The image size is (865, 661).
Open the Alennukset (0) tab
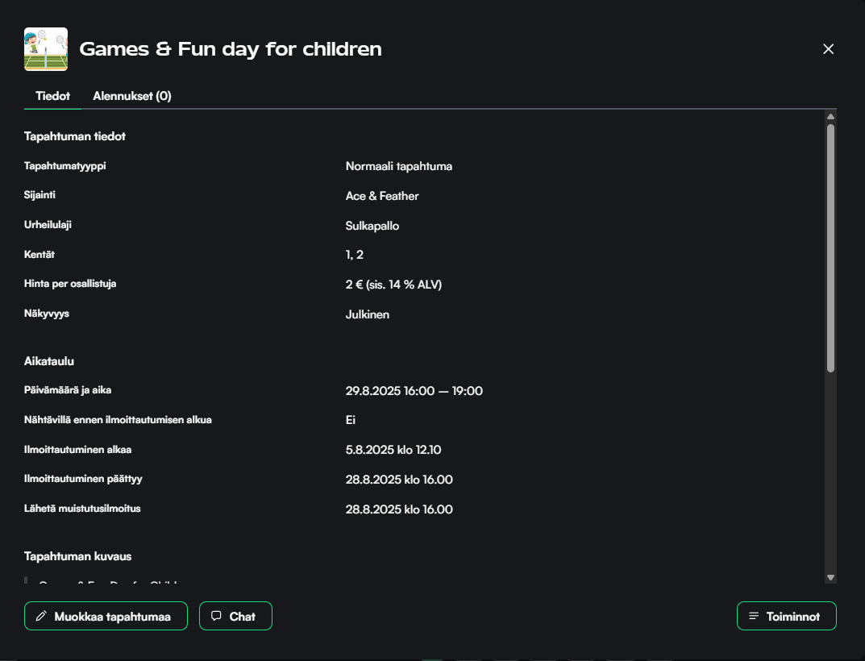(132, 96)
